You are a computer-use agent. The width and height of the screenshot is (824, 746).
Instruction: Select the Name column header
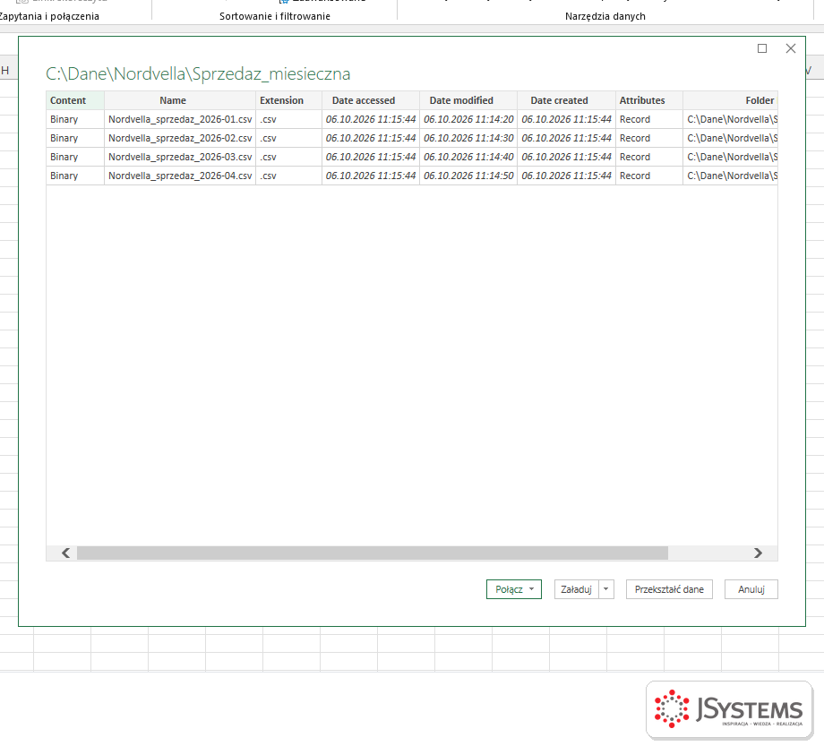click(180, 100)
